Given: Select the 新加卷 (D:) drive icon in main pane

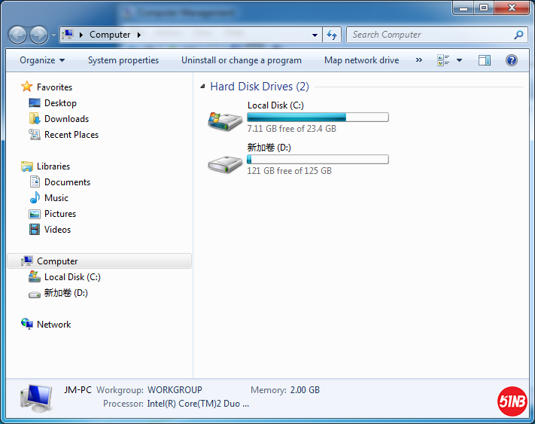Looking at the screenshot, I should click(x=225, y=164).
